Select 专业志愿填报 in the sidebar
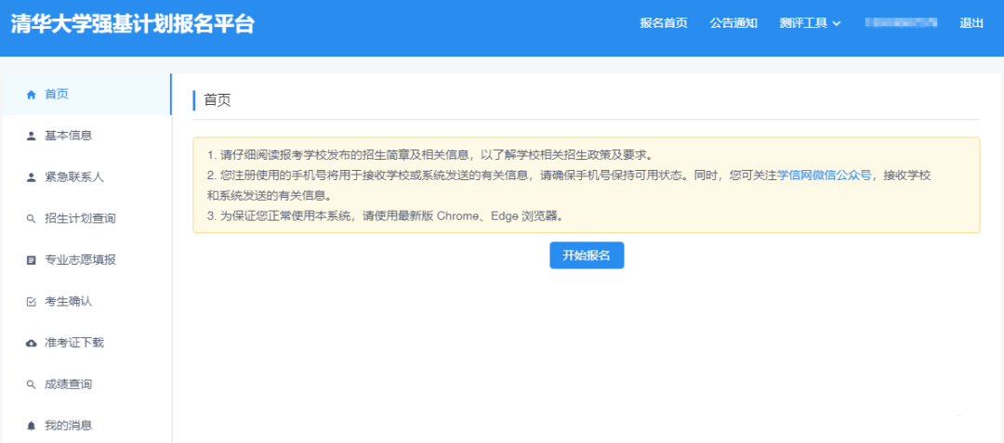Image resolution: width=1004 pixels, height=443 pixels. (x=81, y=260)
